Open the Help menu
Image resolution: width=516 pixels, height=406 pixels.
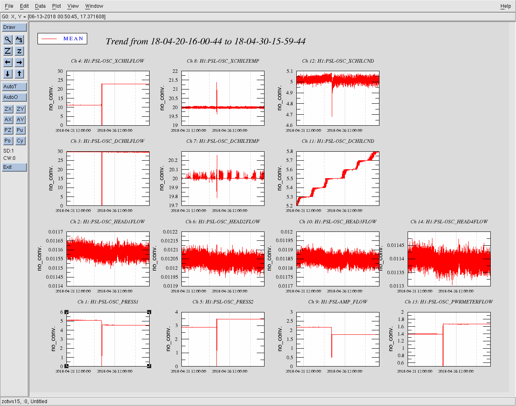coord(505,6)
